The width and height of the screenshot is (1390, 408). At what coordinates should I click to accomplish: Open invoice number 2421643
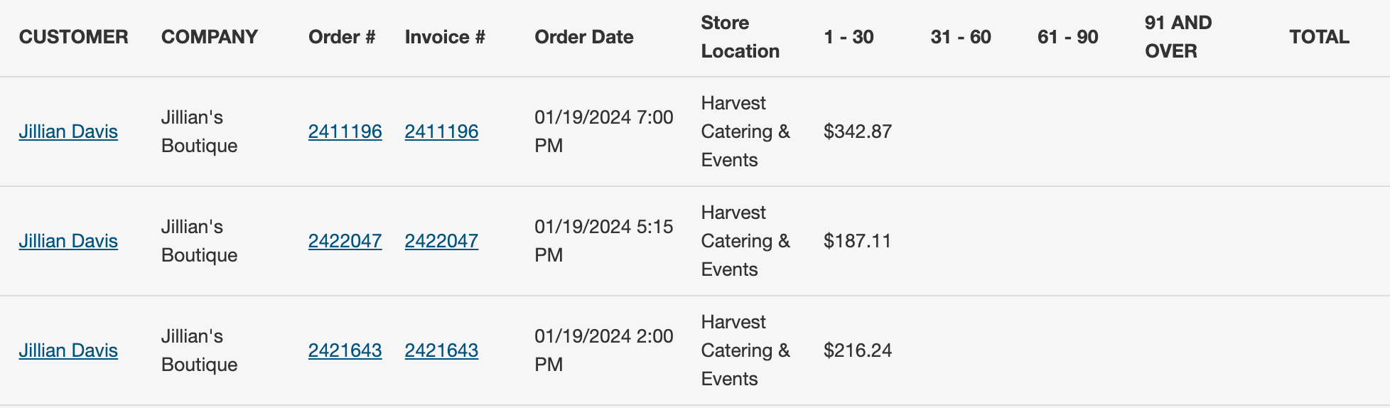point(441,350)
